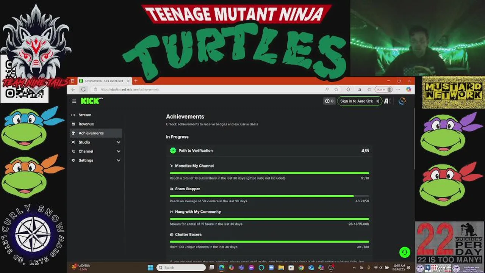The height and width of the screenshot is (273, 485).
Task: Click the Show Stopper title
Action: point(188,189)
